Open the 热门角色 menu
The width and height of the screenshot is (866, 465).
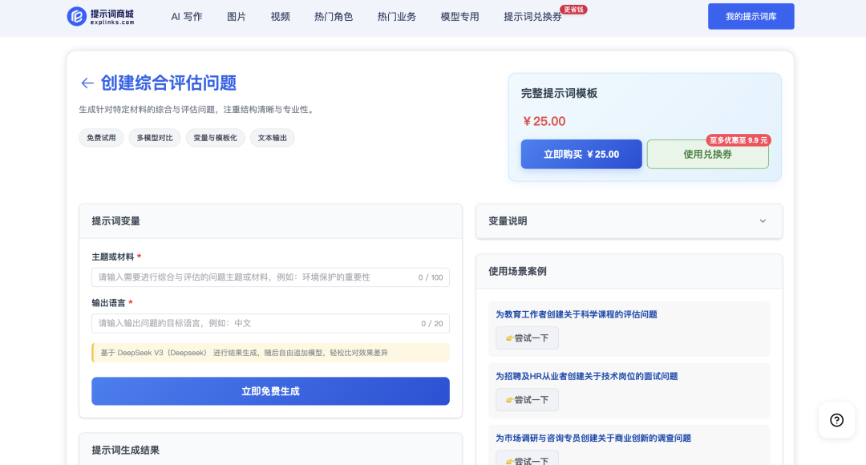tap(334, 17)
